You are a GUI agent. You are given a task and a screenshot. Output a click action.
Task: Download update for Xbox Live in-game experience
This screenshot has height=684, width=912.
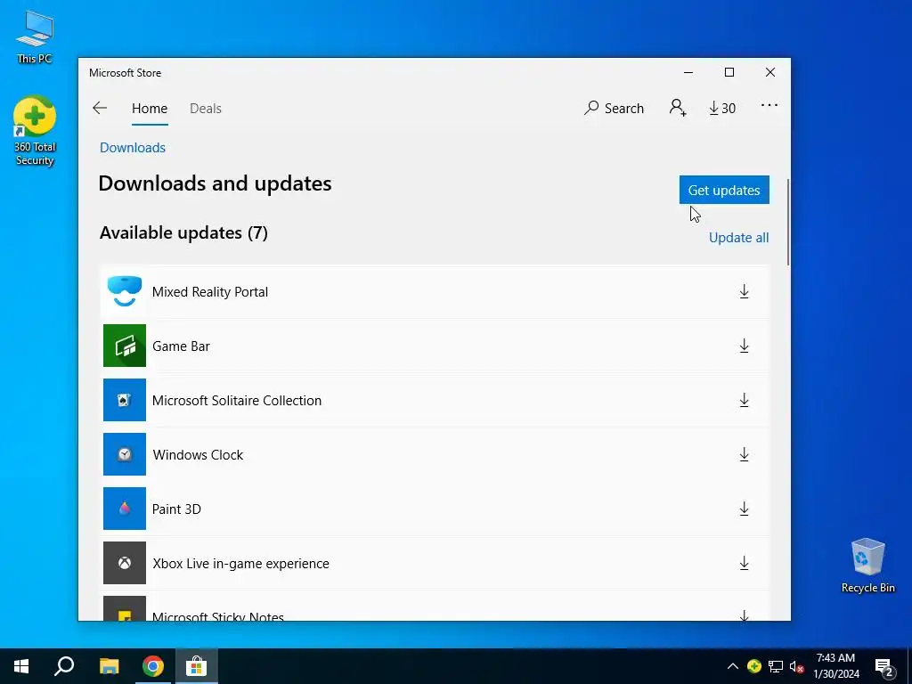pyautogui.click(x=744, y=563)
